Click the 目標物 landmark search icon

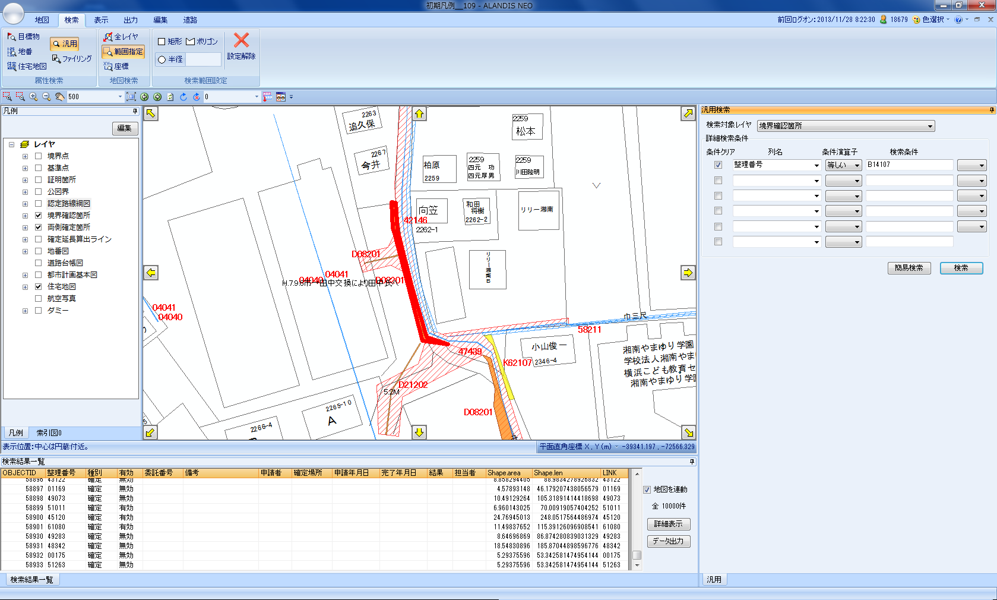(11, 37)
